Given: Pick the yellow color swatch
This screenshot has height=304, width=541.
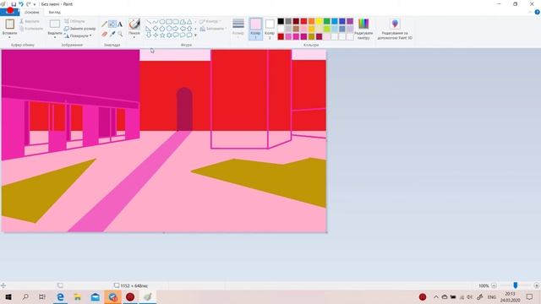Looking at the screenshot, I should pos(320,21).
